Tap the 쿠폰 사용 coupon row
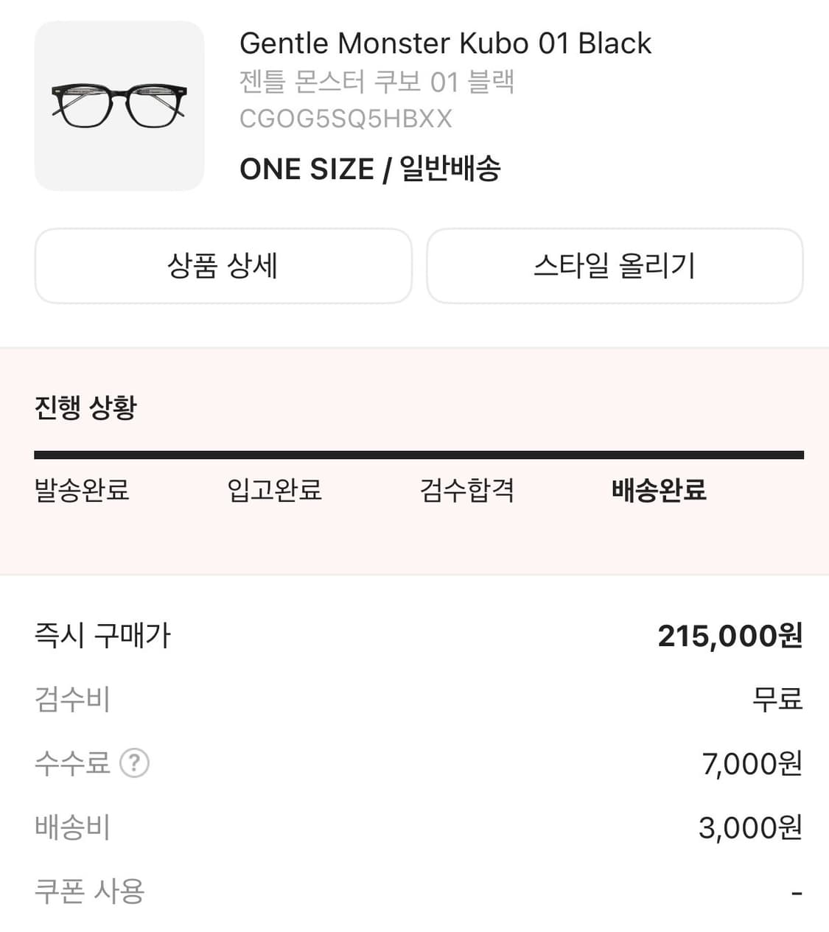This screenshot has height=932, width=829. [x=89, y=891]
